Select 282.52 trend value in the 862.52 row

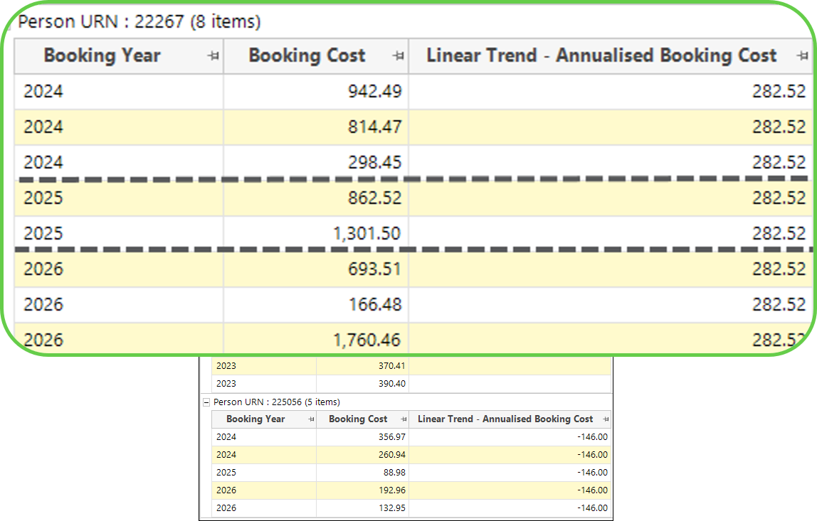(x=611, y=198)
